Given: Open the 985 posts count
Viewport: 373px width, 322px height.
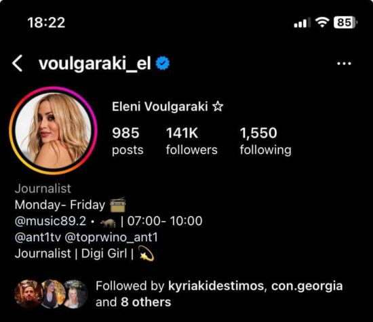Looking at the screenshot, I should (x=127, y=141).
